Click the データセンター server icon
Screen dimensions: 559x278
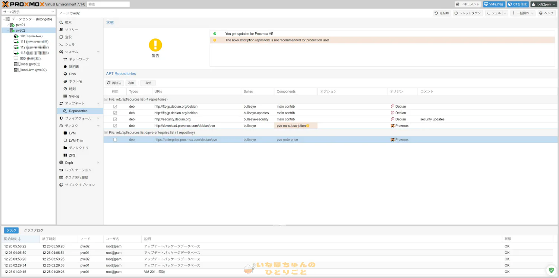point(8,19)
